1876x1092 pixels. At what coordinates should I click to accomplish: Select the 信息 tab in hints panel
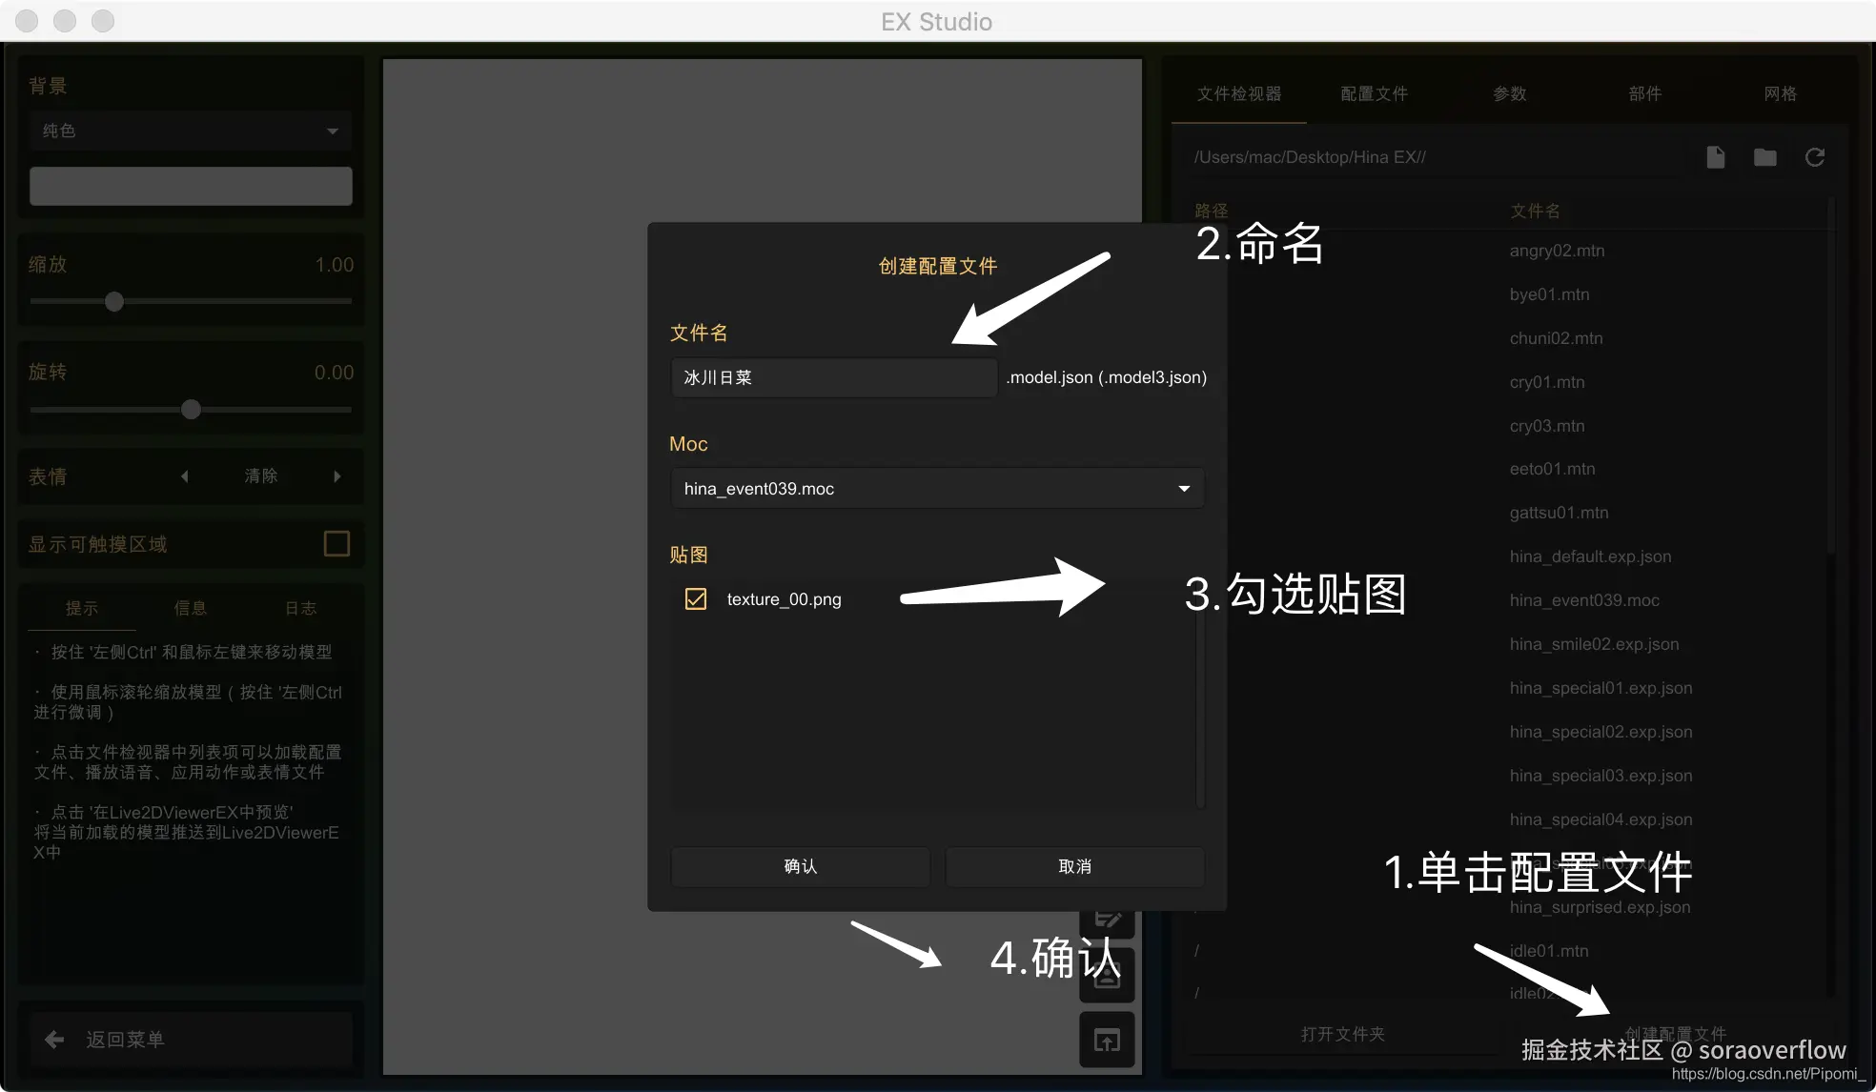[x=191, y=608]
